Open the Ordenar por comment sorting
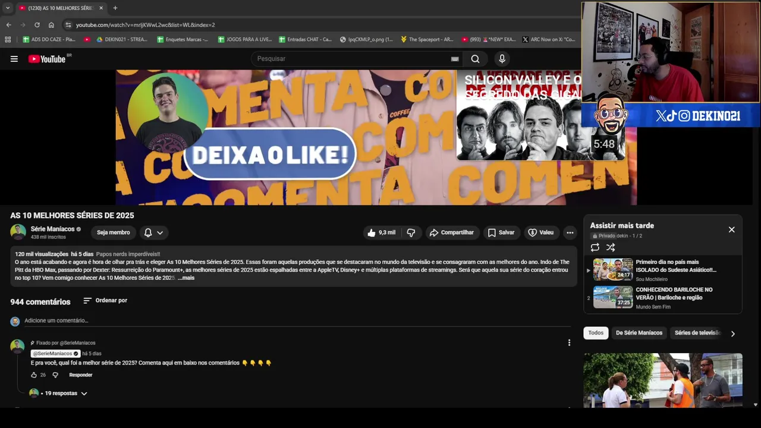The height and width of the screenshot is (428, 761). pos(105,300)
